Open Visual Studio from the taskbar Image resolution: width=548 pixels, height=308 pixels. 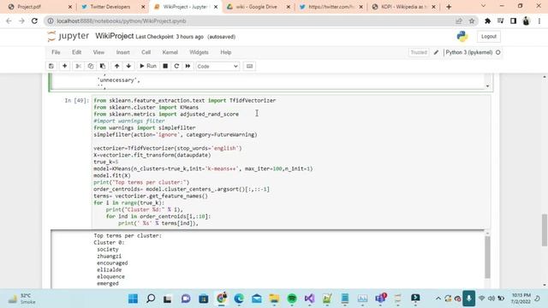(x=309, y=299)
